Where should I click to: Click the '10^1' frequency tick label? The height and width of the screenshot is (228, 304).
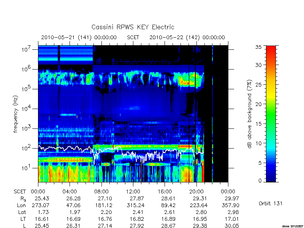(27, 168)
